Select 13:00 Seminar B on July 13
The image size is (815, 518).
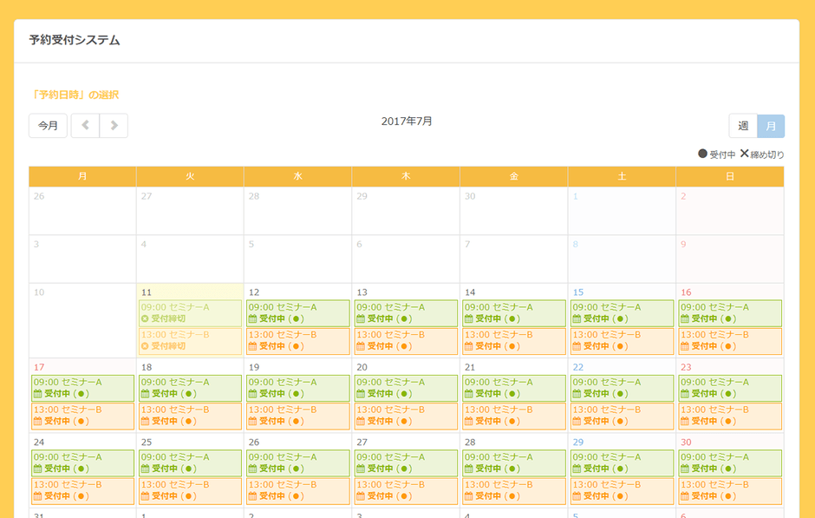(406, 341)
